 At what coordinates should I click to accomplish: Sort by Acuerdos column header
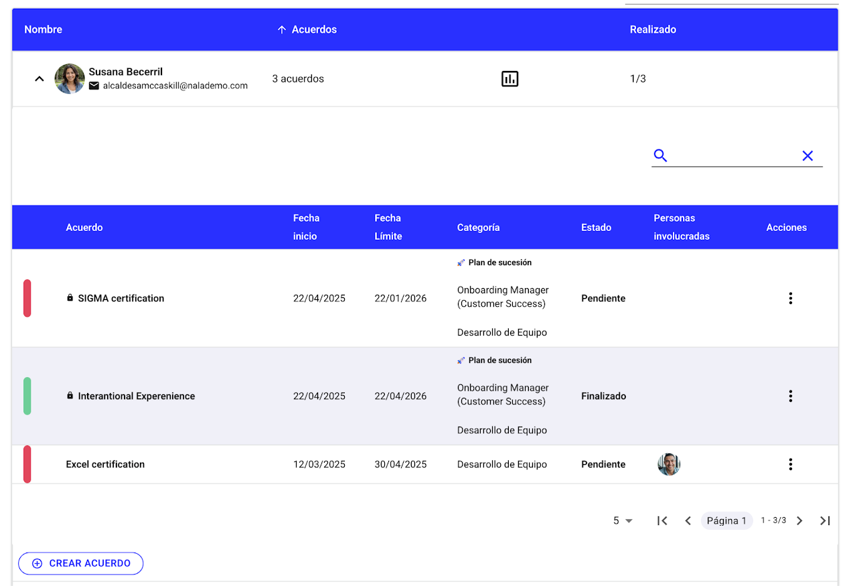[313, 29]
